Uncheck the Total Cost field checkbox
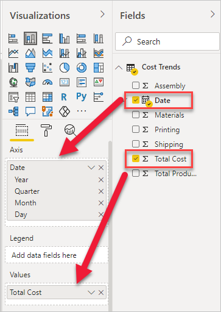Image resolution: width=221 pixels, height=312 pixels. (x=136, y=158)
